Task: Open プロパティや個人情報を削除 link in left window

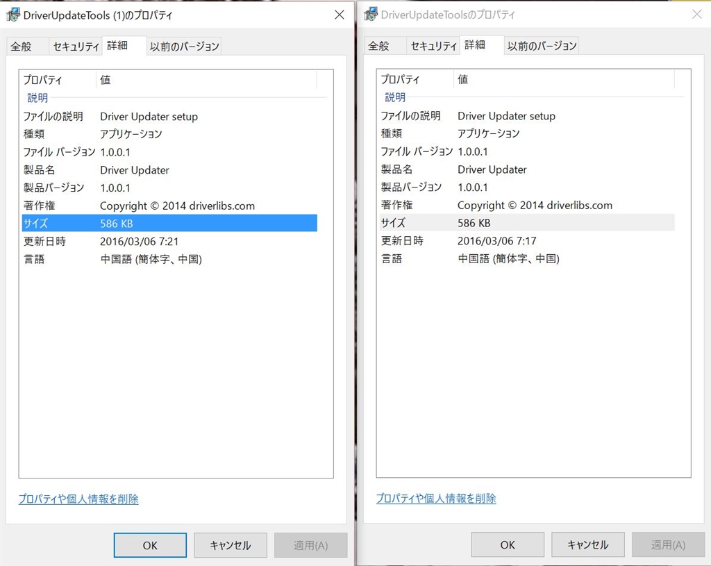Action: pos(78,499)
